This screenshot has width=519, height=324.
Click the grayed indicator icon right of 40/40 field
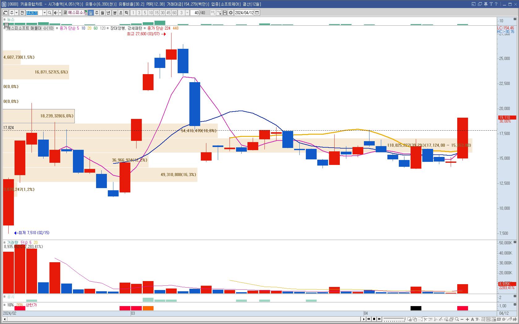click(x=213, y=13)
